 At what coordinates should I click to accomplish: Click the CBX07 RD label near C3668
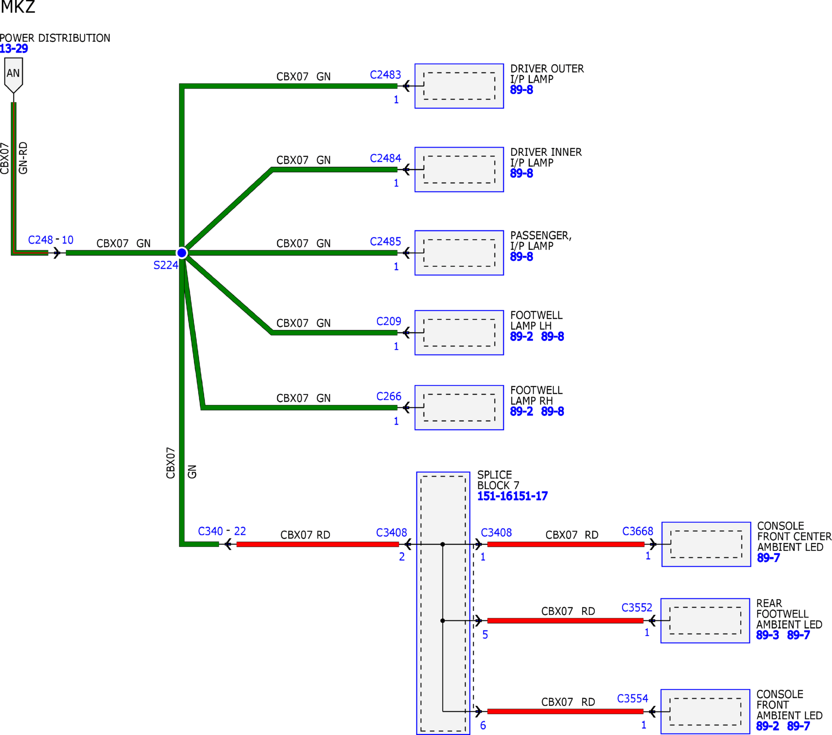572,535
